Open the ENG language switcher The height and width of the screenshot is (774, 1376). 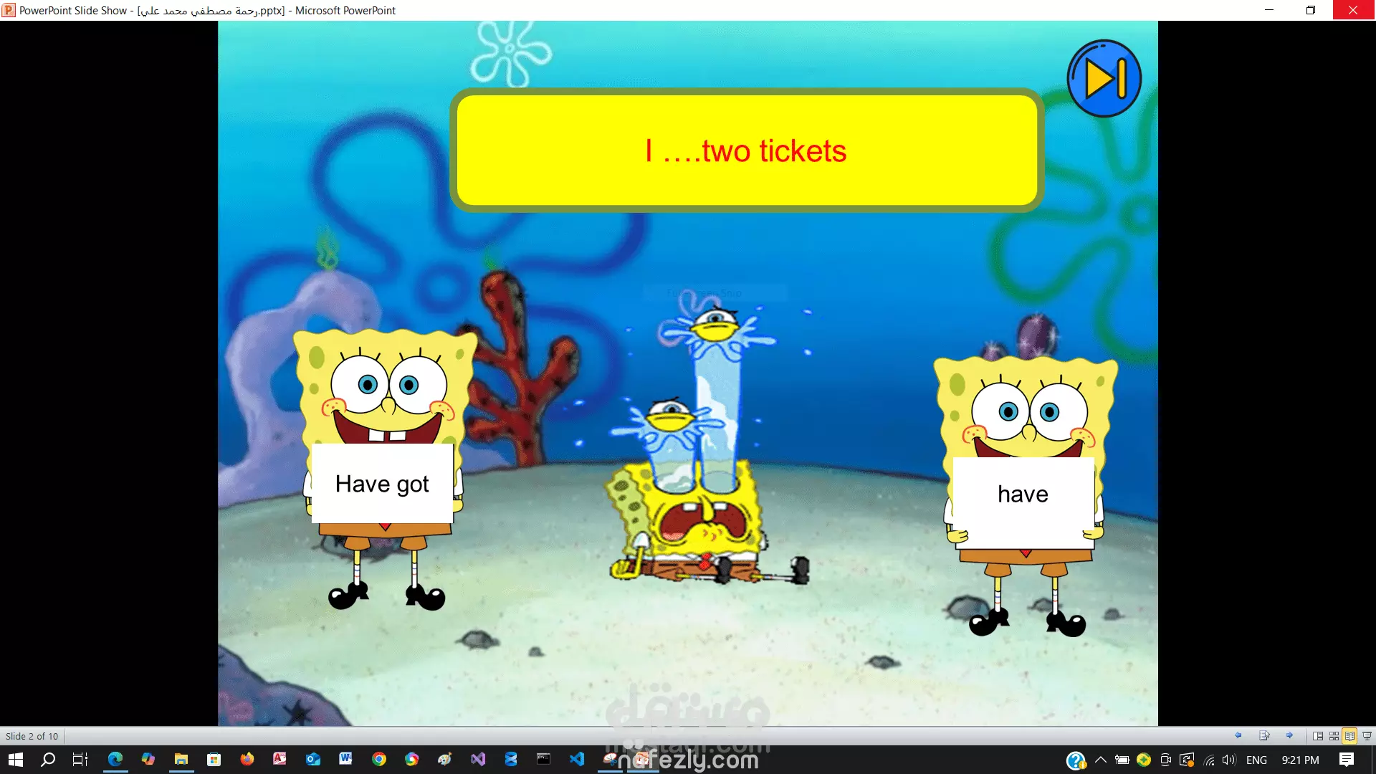click(1256, 760)
